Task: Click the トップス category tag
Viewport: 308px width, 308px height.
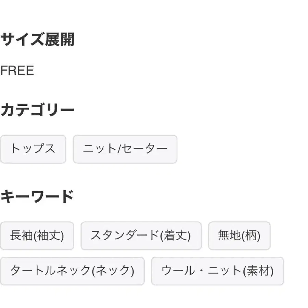Action: click(33, 149)
